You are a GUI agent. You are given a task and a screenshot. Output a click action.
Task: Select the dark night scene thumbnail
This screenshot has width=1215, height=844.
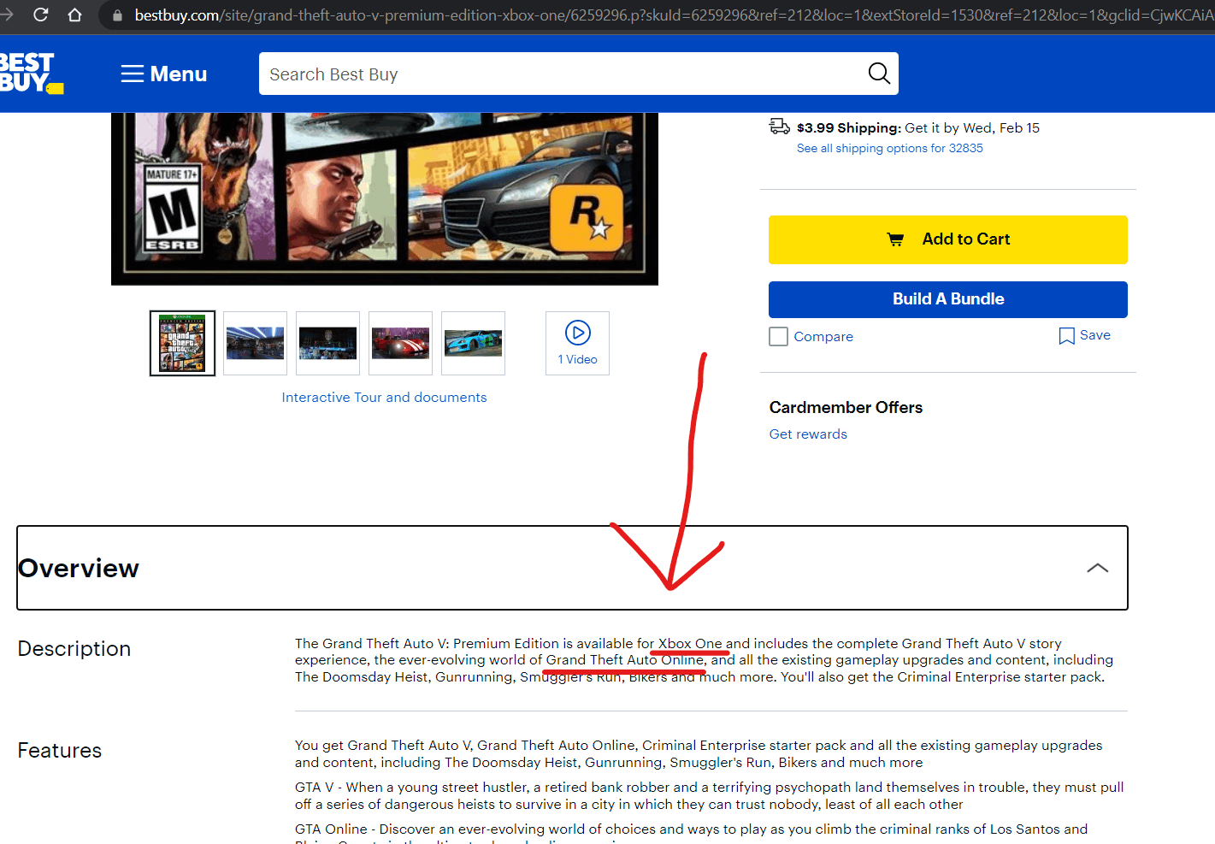point(327,343)
